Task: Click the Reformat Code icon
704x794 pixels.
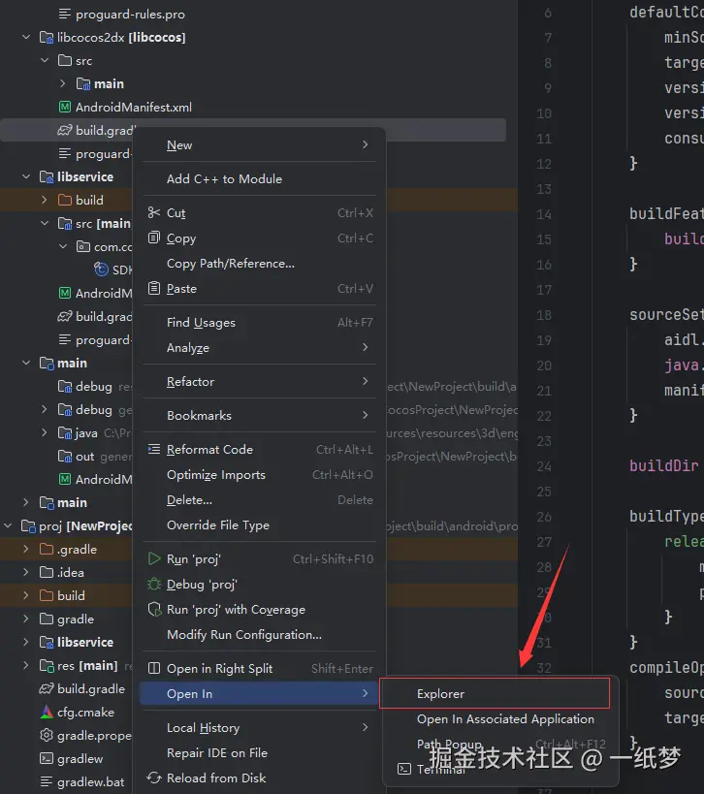Action: 154,449
